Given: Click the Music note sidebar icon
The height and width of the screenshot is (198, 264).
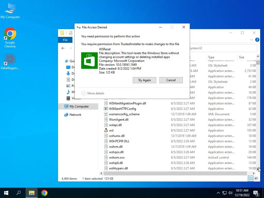Looking at the screenshot, I should click(x=68, y=92).
